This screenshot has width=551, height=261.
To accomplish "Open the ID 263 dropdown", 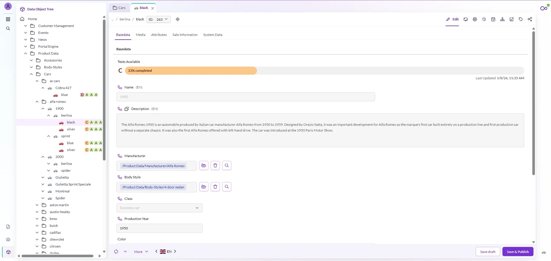I will pos(158,19).
